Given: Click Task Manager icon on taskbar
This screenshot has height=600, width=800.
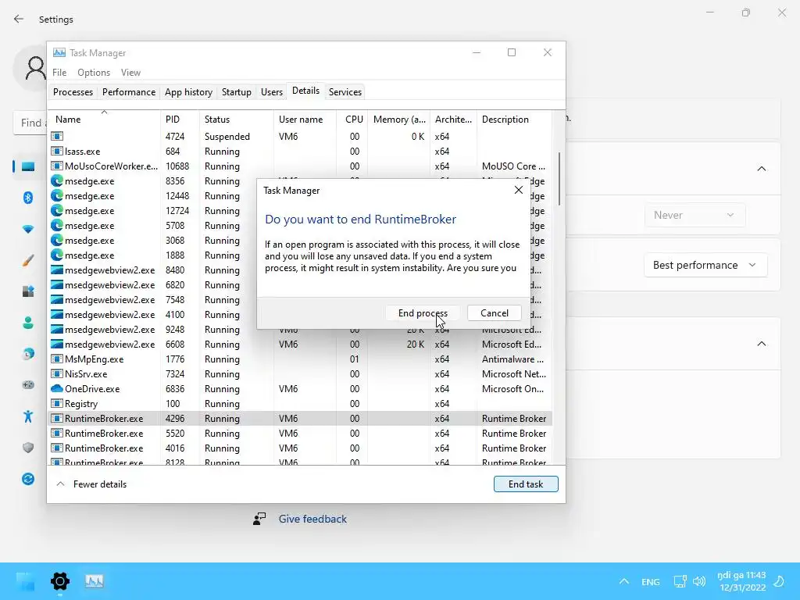Looking at the screenshot, I should pyautogui.click(x=95, y=581).
